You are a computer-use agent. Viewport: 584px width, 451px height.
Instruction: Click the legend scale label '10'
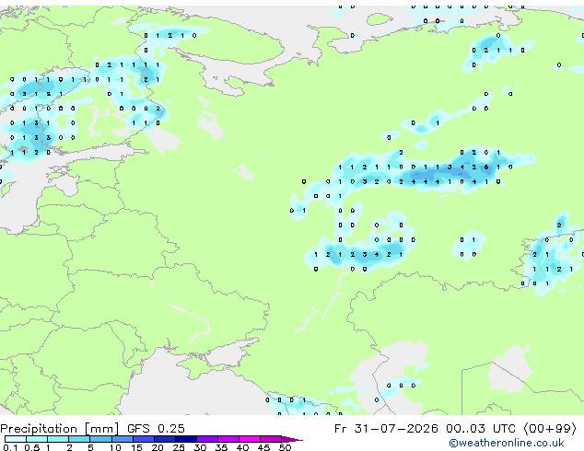tap(115, 447)
